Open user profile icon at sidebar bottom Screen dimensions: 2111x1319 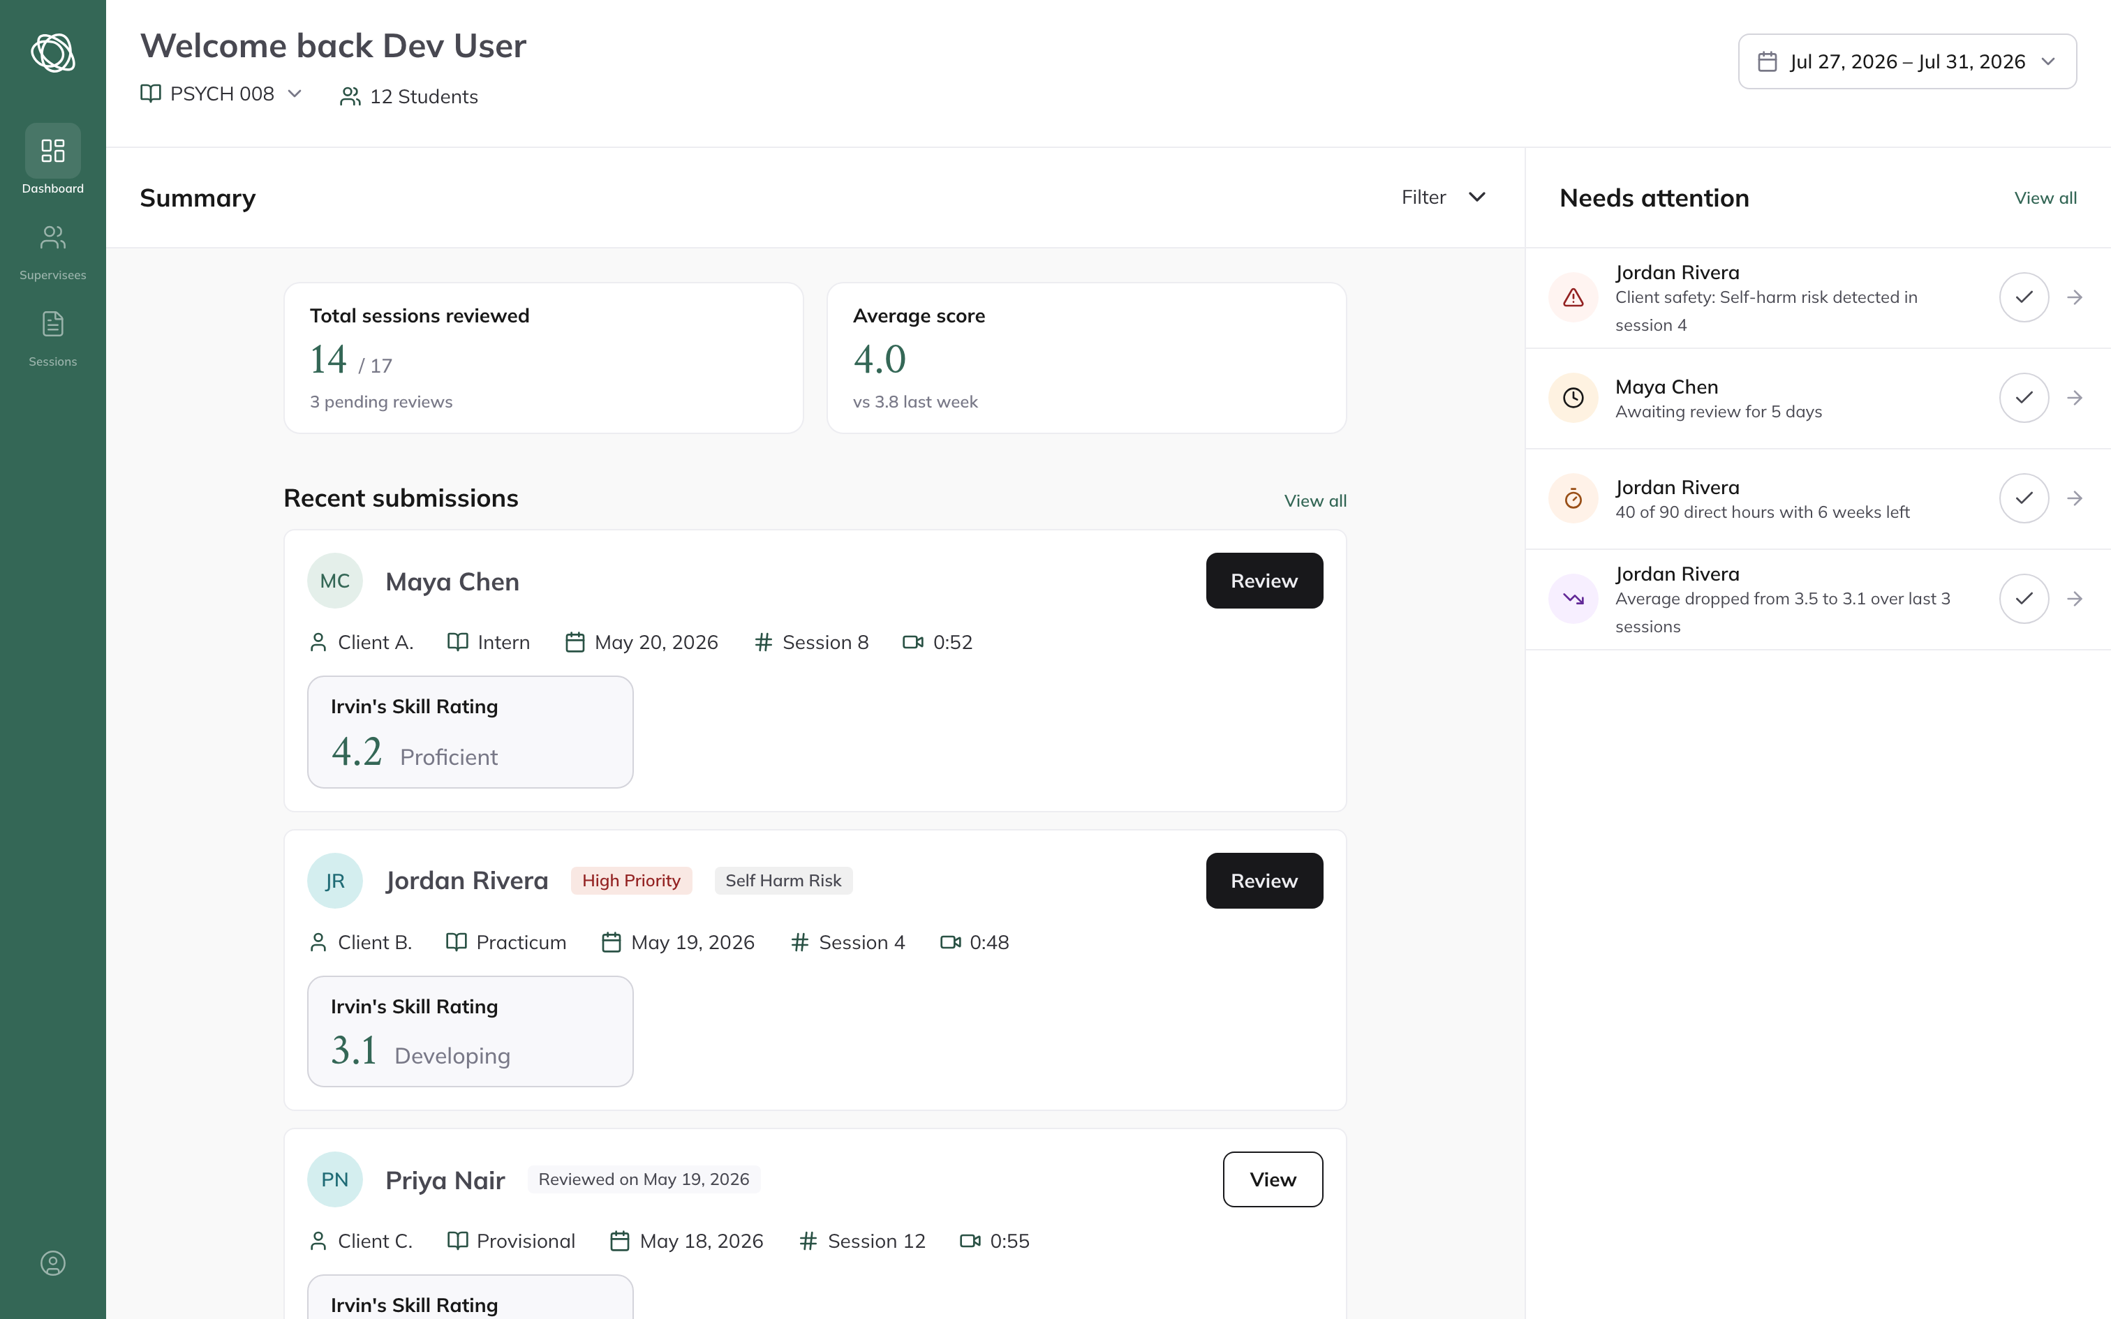52,1263
